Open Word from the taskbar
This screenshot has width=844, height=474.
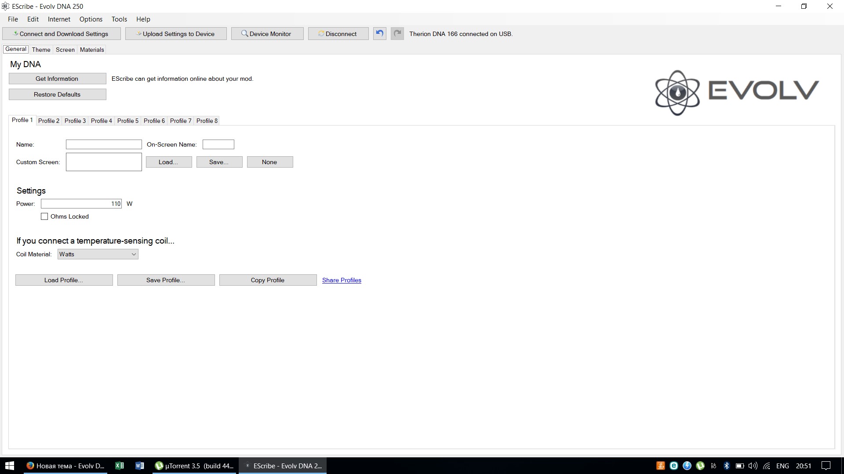[140, 466]
